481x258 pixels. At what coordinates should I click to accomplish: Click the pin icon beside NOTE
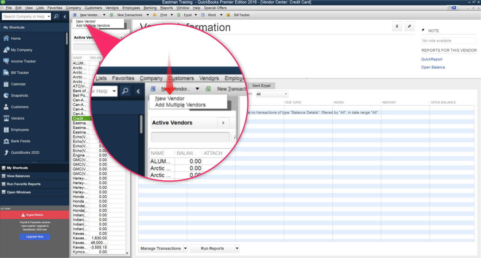[x=423, y=30]
